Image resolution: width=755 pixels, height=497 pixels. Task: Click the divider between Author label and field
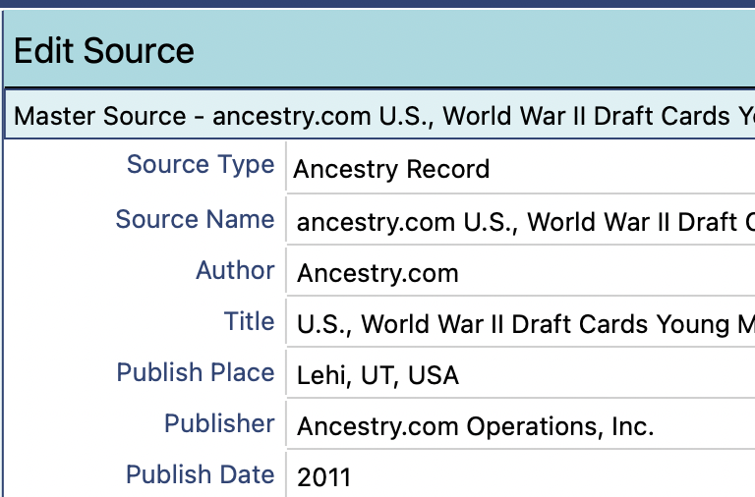coord(285,271)
